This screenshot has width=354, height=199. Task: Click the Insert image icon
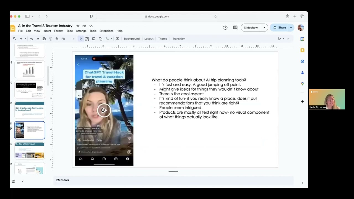[94, 39]
